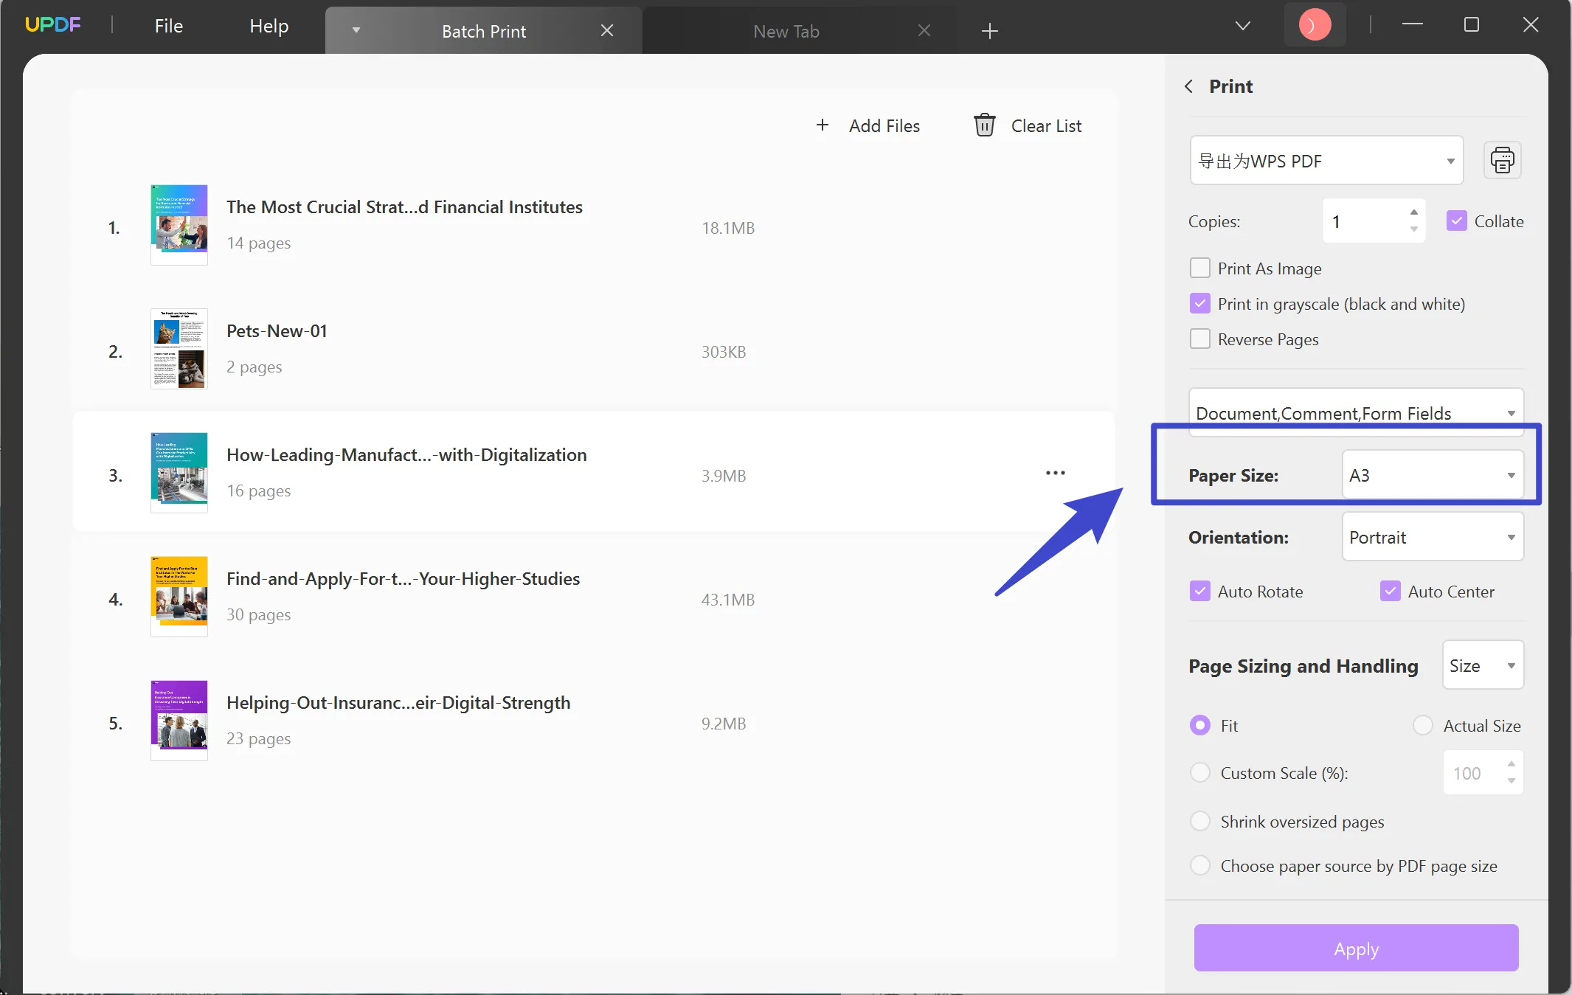Click the three-dot menu icon on item 3
The image size is (1572, 995).
click(1056, 473)
